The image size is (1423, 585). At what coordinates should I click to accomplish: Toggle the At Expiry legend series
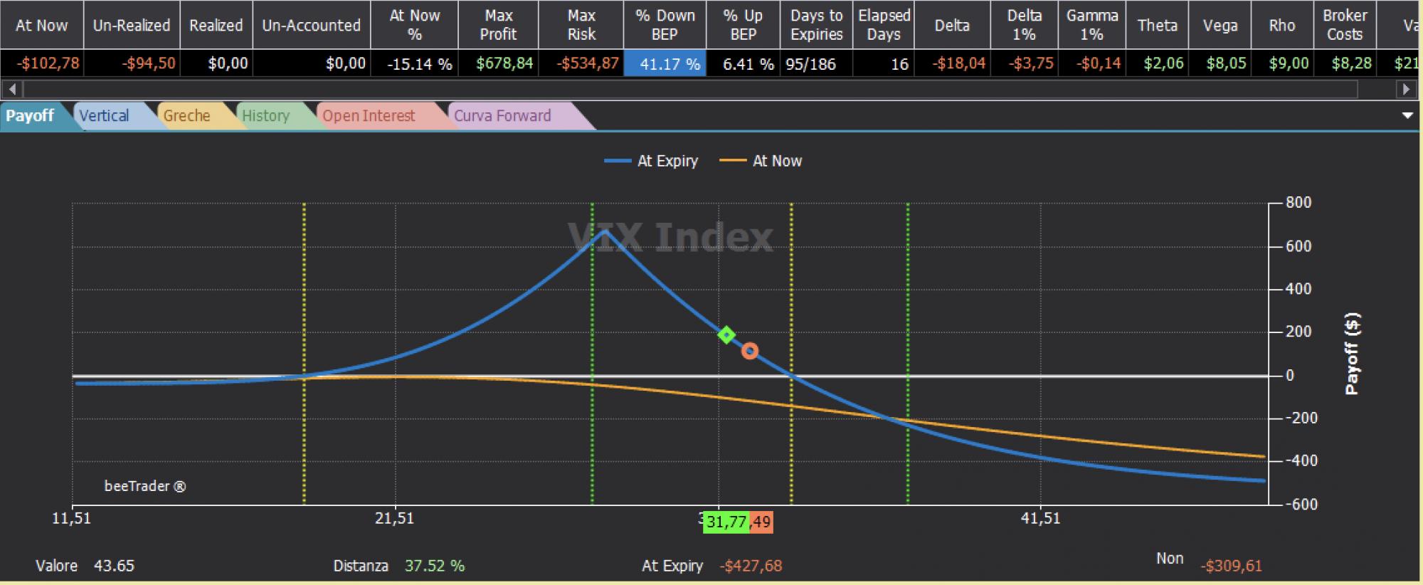(651, 161)
